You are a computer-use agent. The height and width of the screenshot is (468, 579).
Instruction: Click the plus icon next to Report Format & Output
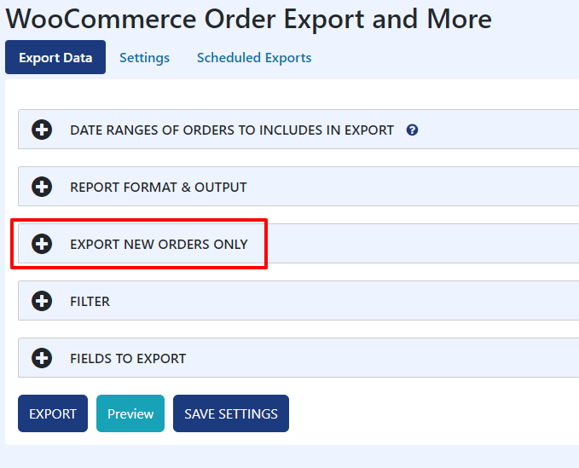pos(42,187)
